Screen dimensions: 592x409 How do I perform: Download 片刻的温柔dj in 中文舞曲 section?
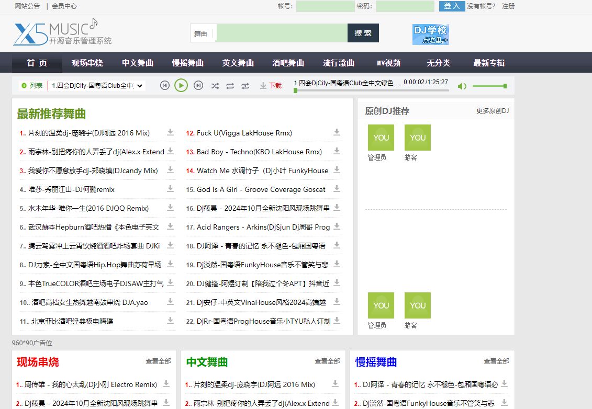tap(336, 384)
